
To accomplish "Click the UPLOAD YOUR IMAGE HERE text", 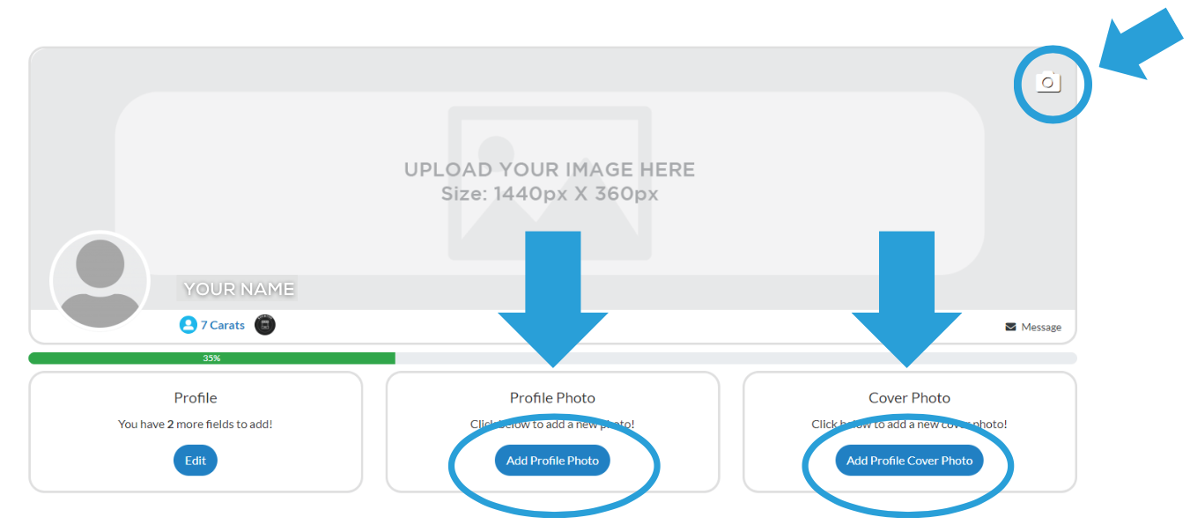I will (549, 170).
